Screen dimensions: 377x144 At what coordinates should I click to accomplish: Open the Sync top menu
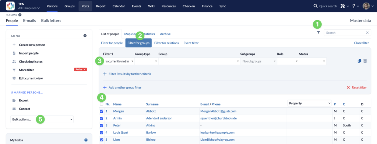(x=223, y=6)
